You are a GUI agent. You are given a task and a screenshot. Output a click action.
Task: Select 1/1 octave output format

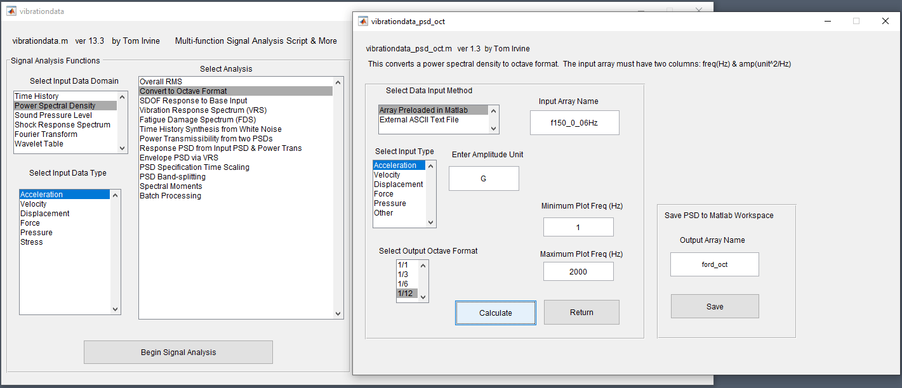(x=407, y=265)
